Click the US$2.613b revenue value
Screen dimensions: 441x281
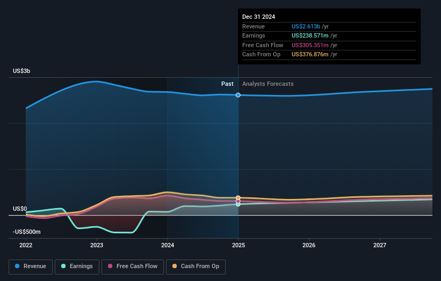[306, 26]
